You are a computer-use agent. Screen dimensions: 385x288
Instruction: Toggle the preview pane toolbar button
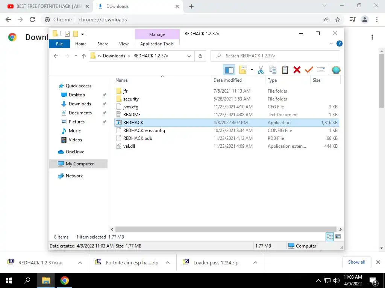(x=229, y=70)
